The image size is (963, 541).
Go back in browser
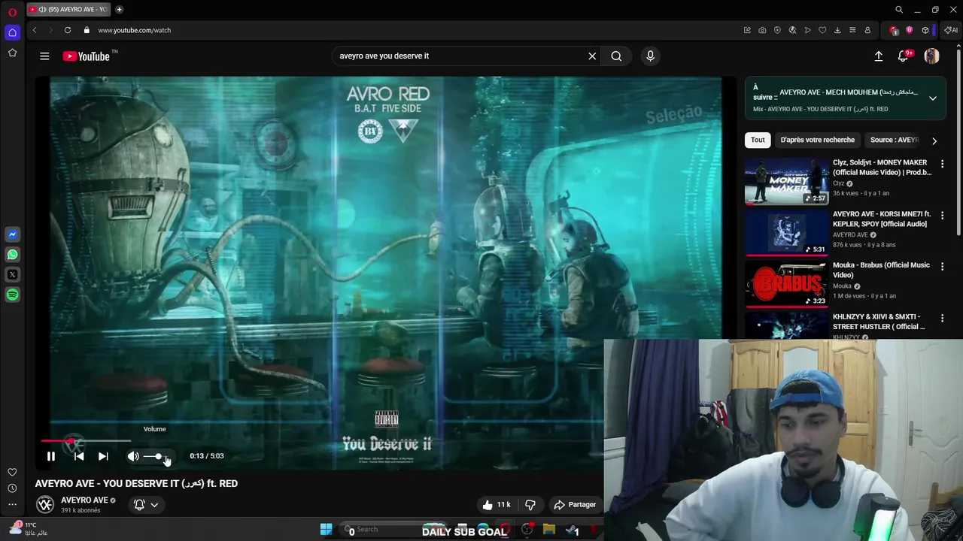35,30
